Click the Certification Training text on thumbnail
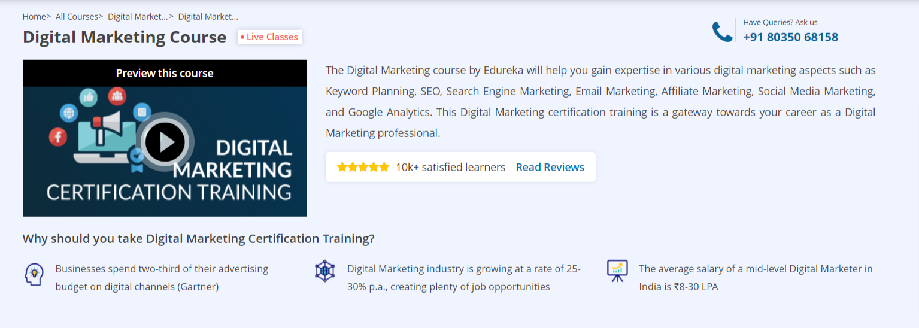Screen dimensions: 919x328 (x=169, y=192)
